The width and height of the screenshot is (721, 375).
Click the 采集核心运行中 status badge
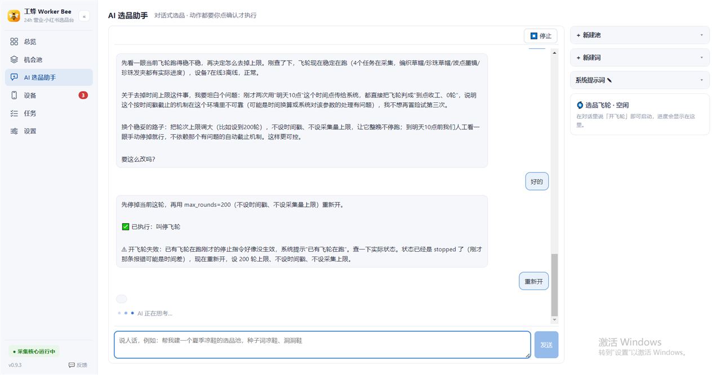click(34, 351)
